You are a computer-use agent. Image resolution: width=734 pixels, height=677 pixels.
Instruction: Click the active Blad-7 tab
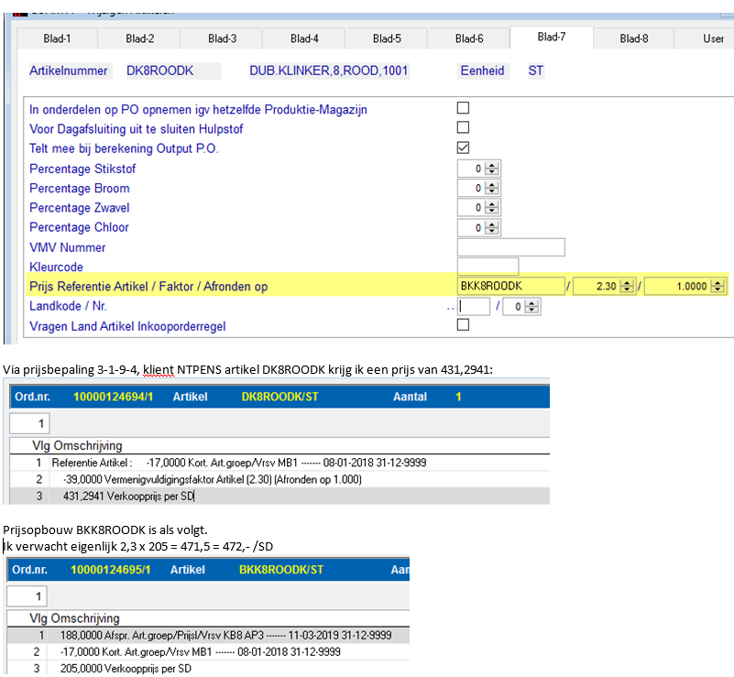(552, 37)
